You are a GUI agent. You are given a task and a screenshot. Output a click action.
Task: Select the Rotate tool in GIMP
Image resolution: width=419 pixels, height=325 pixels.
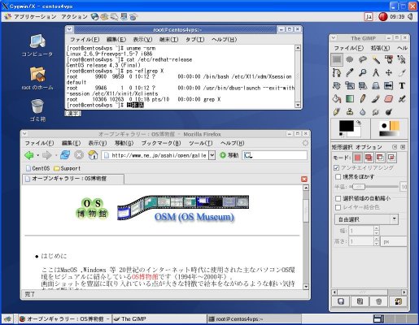337,86
